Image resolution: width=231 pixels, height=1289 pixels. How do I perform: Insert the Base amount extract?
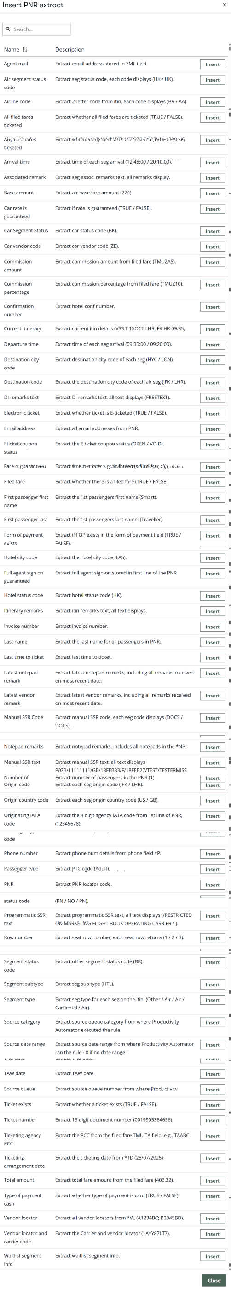[213, 193]
